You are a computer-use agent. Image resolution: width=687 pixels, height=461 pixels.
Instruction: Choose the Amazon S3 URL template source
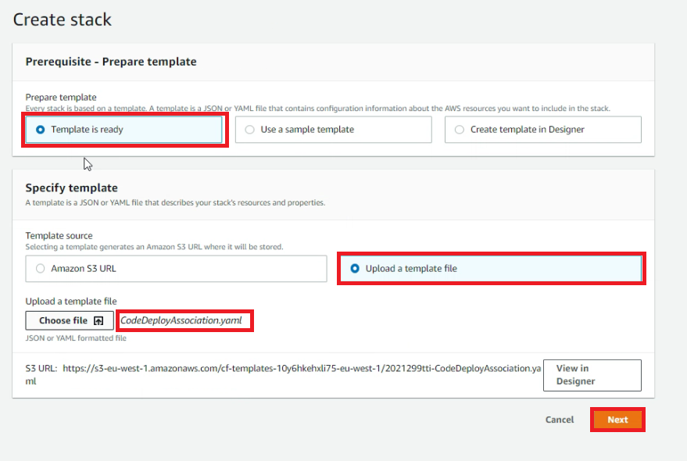pos(176,269)
